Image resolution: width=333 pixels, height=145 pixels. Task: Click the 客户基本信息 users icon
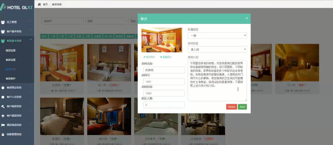pos(3,32)
